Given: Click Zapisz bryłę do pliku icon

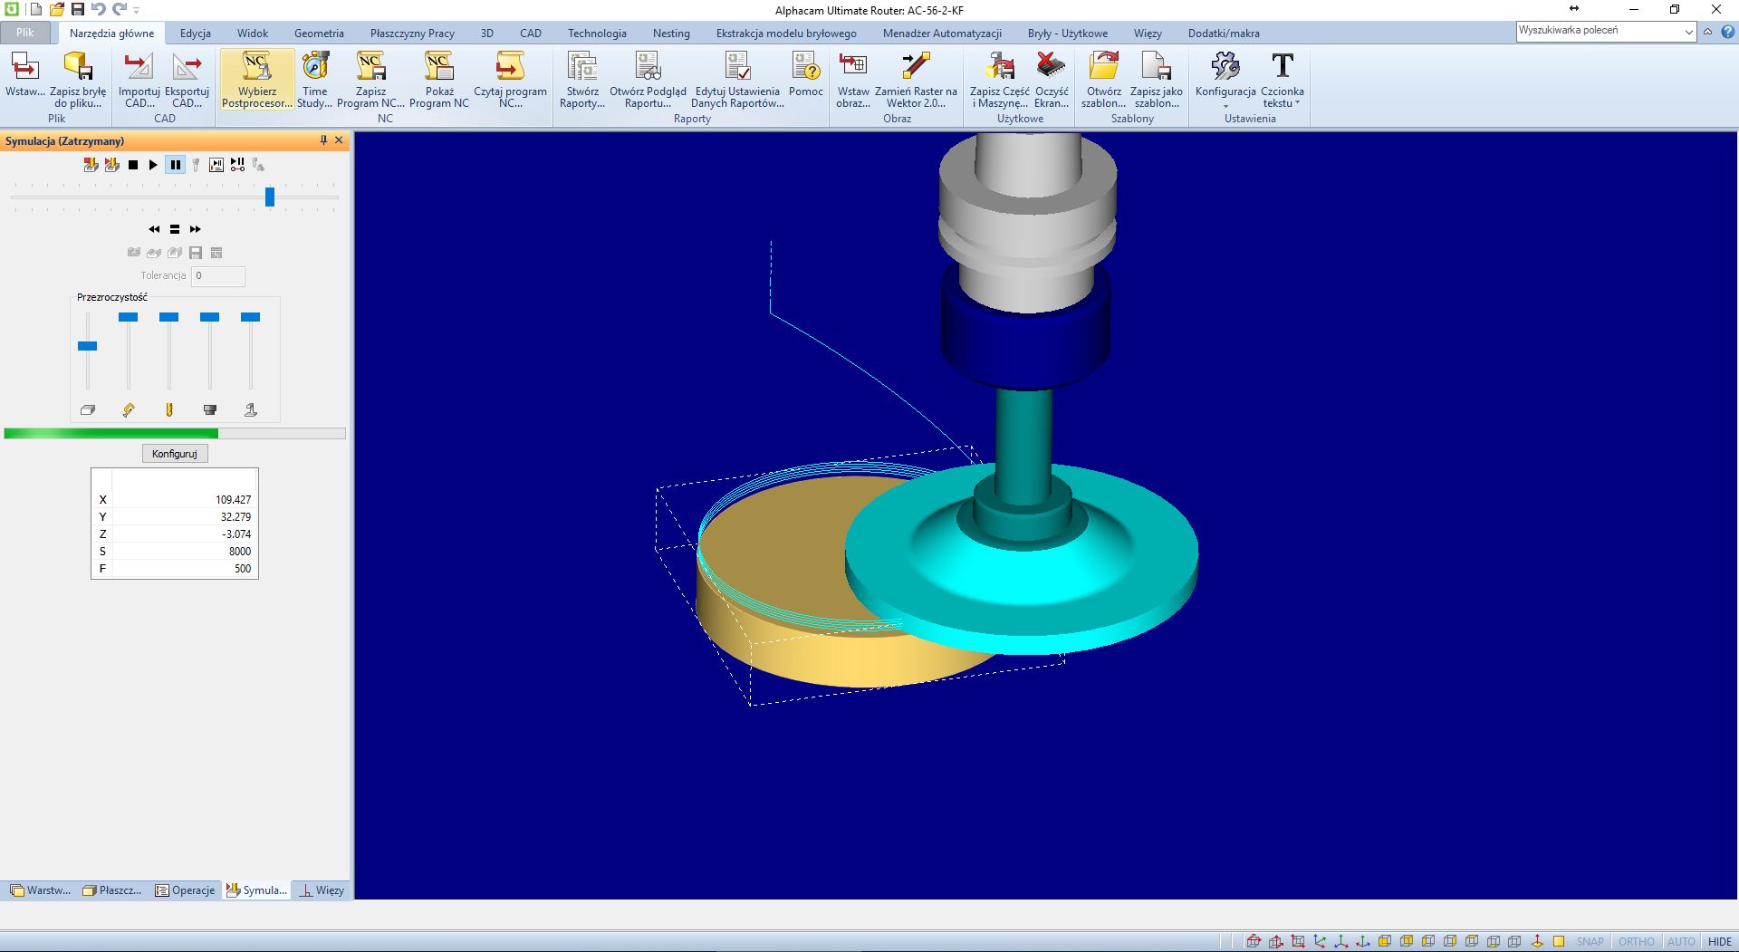Looking at the screenshot, I should click(78, 80).
